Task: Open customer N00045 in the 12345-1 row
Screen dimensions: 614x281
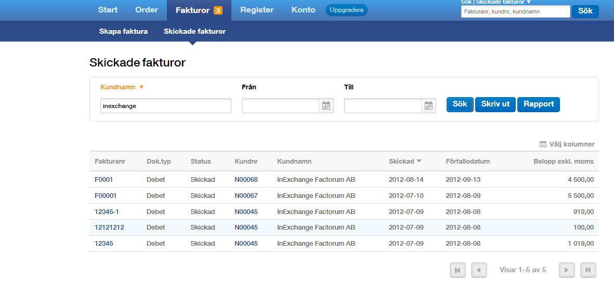Action: 246,212
